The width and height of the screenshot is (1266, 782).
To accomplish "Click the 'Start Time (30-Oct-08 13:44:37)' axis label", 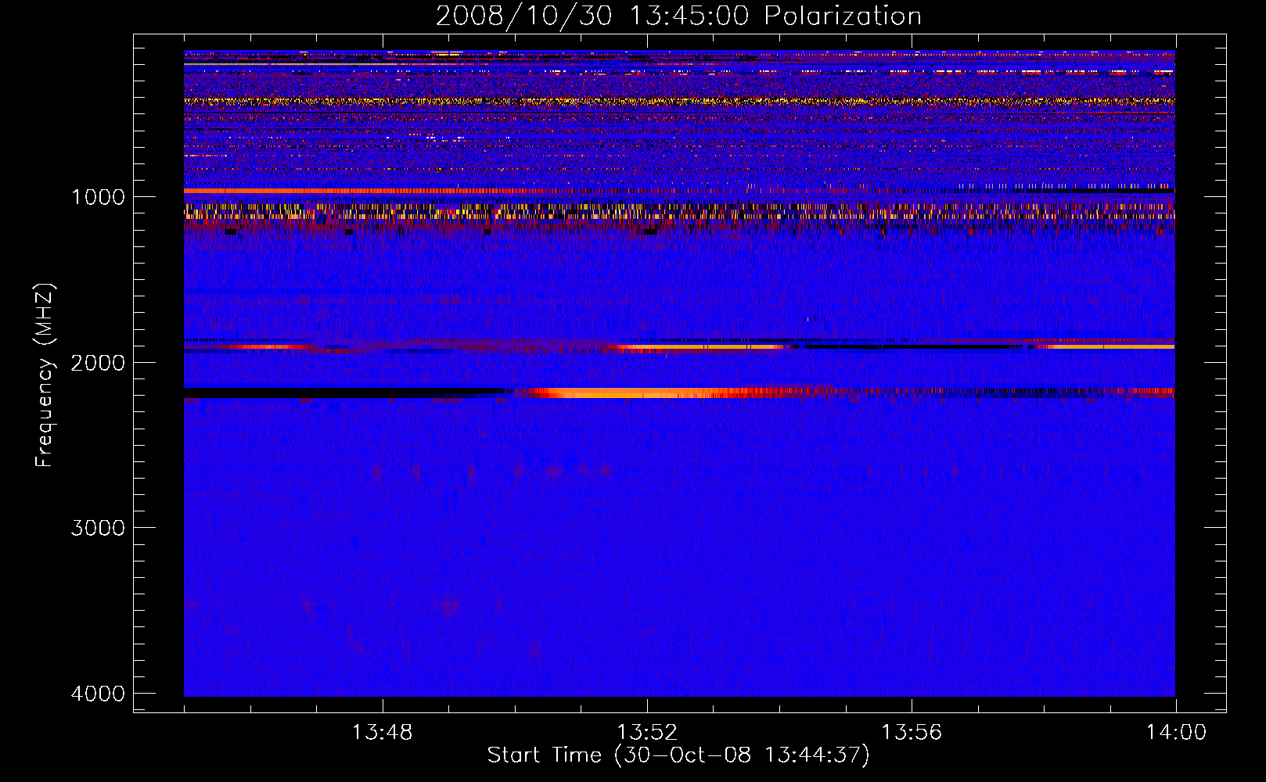I will coord(678,755).
